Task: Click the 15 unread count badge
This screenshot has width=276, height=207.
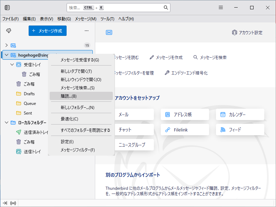Action: pos(87,46)
